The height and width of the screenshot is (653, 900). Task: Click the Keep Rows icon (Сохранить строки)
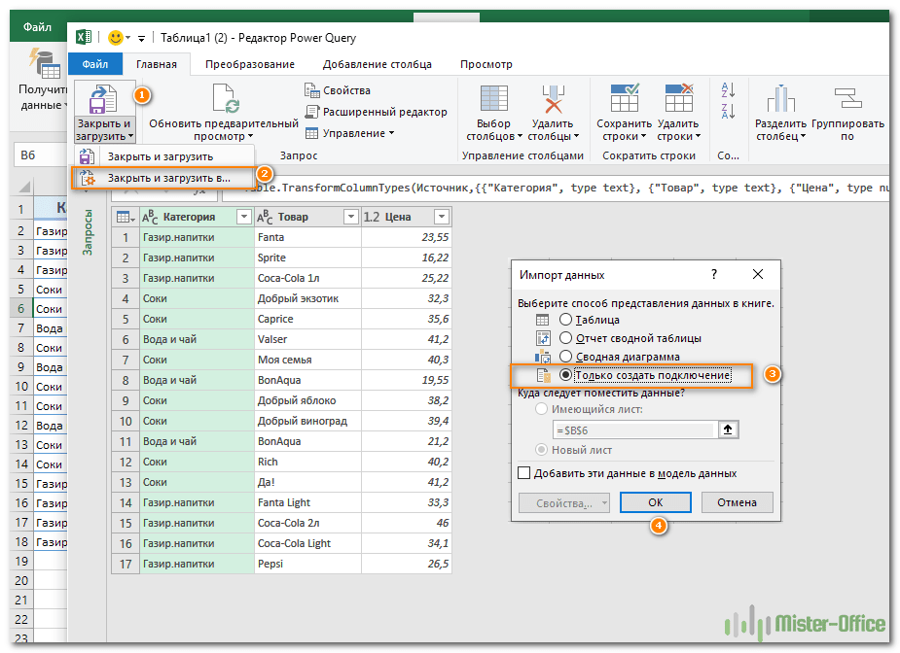(x=624, y=99)
